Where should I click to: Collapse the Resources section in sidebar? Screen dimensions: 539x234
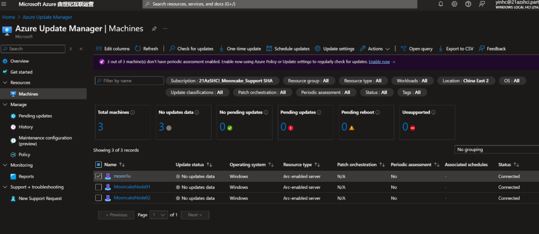pos(5,83)
